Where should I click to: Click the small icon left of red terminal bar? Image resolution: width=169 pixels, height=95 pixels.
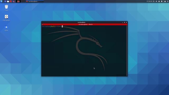[x=42, y=25]
